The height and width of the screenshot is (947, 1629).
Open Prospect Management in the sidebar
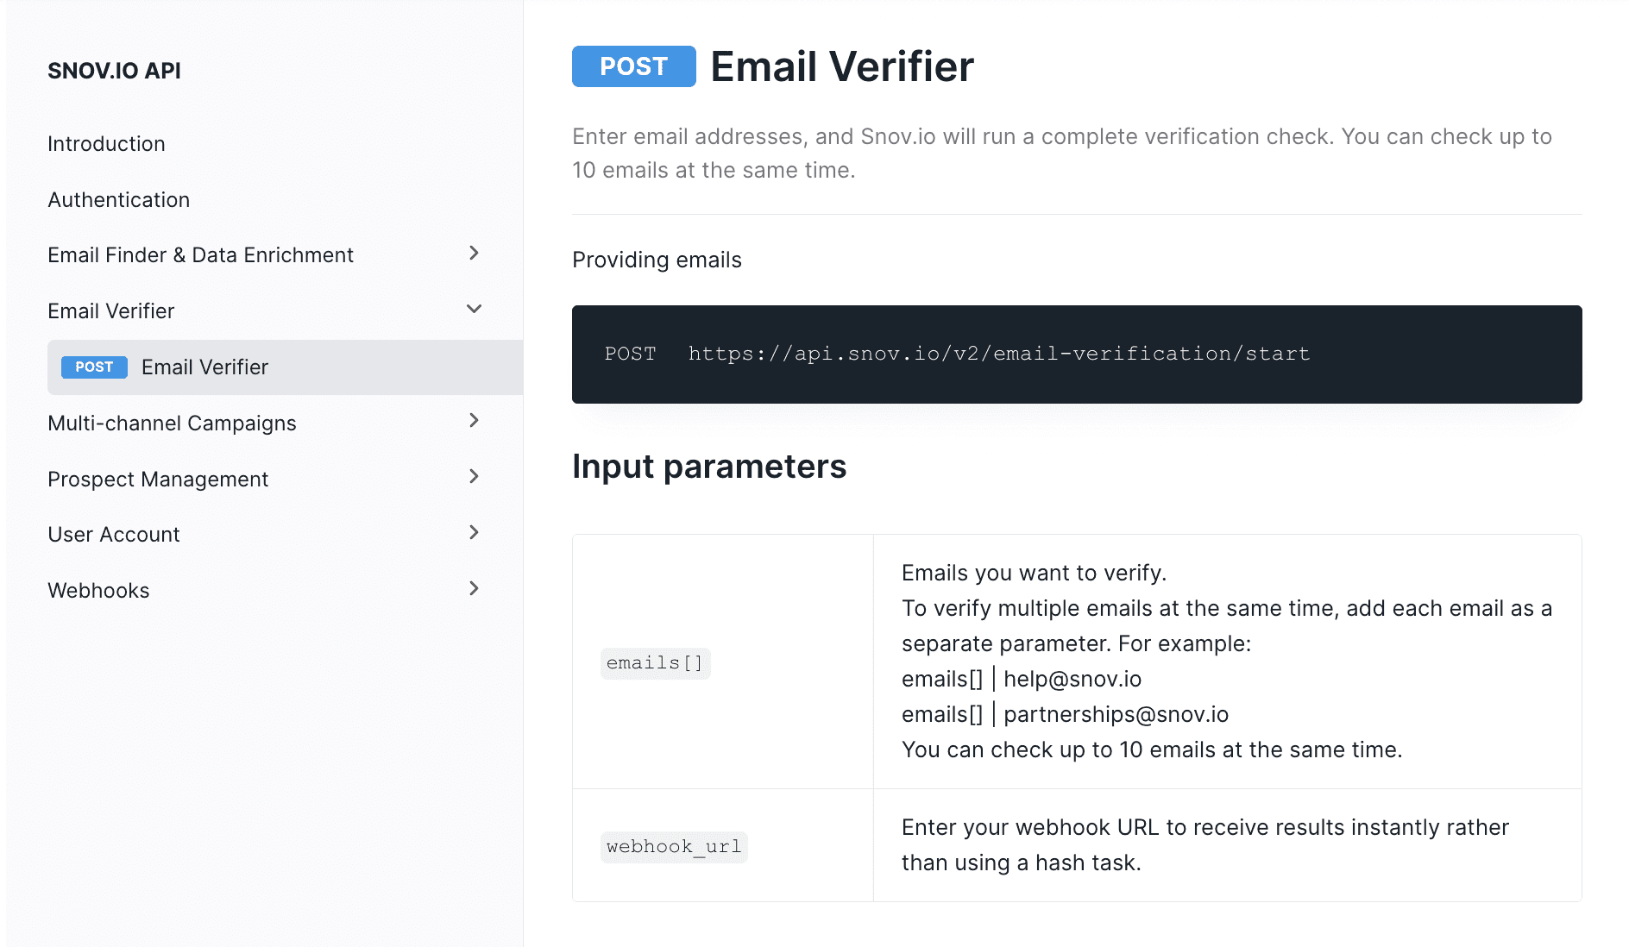tap(158, 480)
